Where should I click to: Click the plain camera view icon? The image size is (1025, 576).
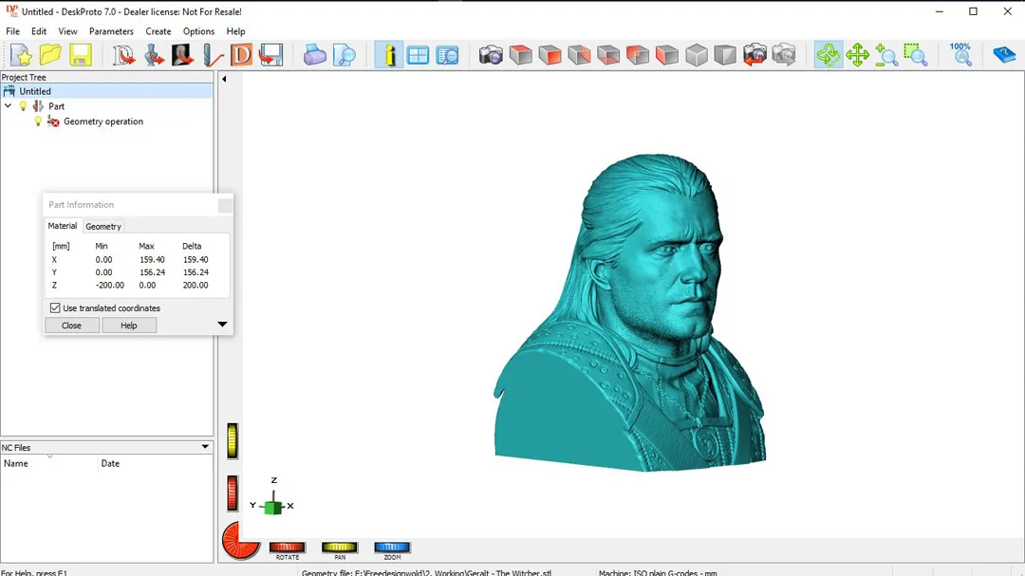click(x=491, y=55)
